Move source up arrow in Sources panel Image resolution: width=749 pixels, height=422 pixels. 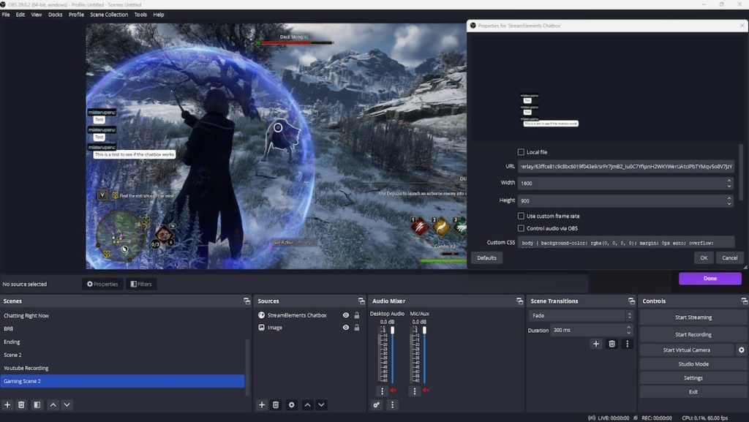click(308, 405)
